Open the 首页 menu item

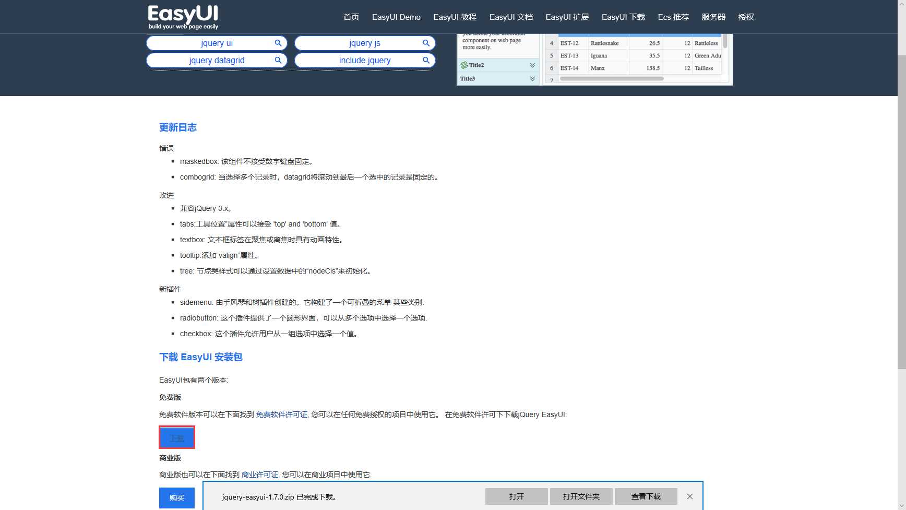tap(351, 17)
